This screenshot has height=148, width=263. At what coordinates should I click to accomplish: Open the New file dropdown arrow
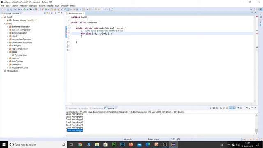pos(5,9)
